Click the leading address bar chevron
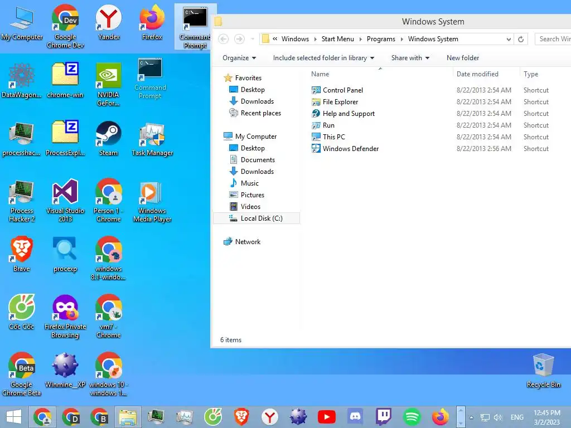This screenshot has width=571, height=428. [275, 39]
